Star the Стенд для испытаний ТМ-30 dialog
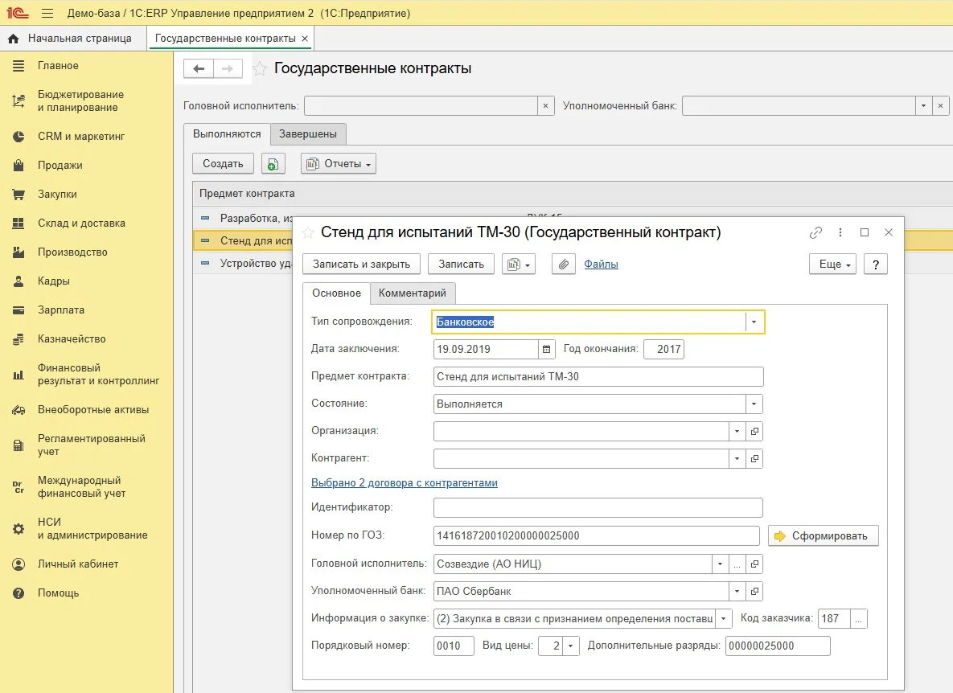This screenshot has width=953, height=693. (308, 232)
